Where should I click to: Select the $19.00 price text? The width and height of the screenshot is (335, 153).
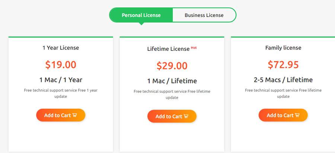coord(61,65)
